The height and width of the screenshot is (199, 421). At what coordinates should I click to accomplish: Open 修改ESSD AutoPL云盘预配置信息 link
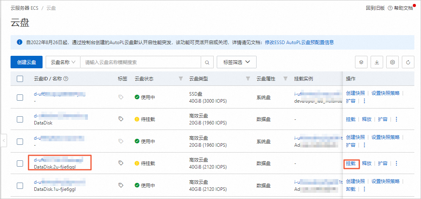[299, 43]
